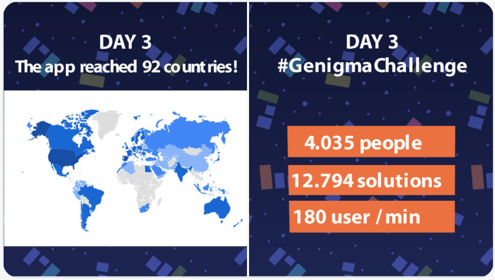Click the United States on the map

(x=66, y=157)
